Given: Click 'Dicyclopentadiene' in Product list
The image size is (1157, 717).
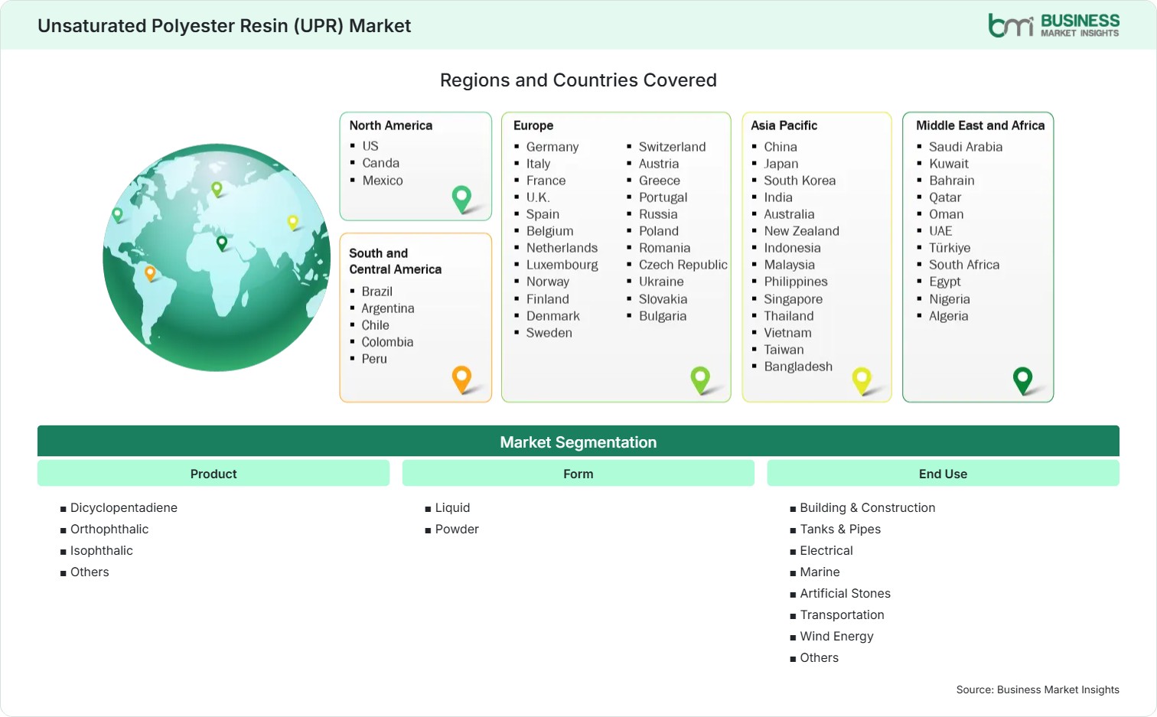Looking at the screenshot, I should point(124,507).
